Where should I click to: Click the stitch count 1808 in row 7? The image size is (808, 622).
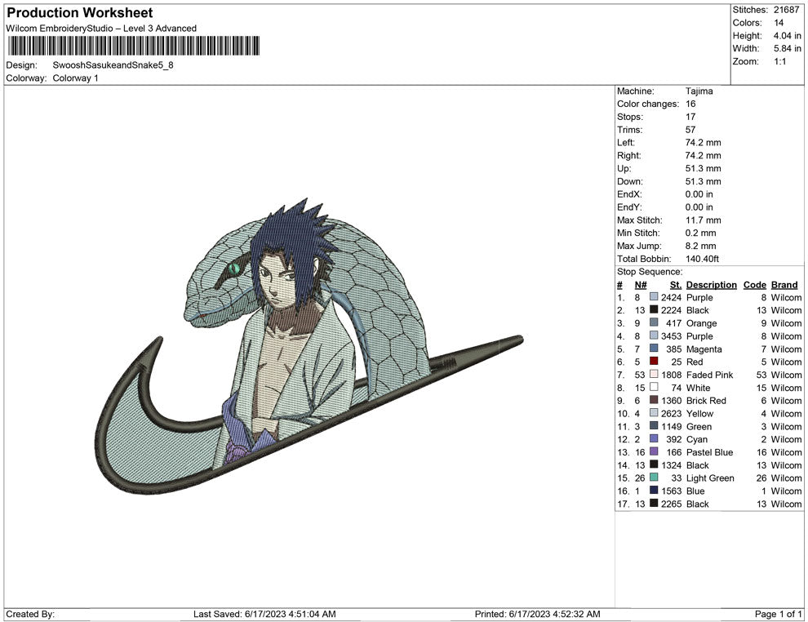pos(672,375)
